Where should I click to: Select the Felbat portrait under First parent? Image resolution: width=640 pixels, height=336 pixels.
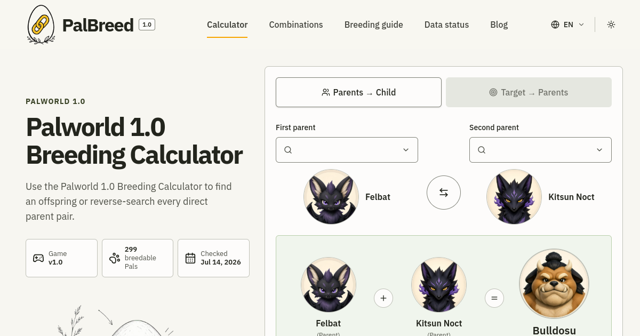click(331, 197)
